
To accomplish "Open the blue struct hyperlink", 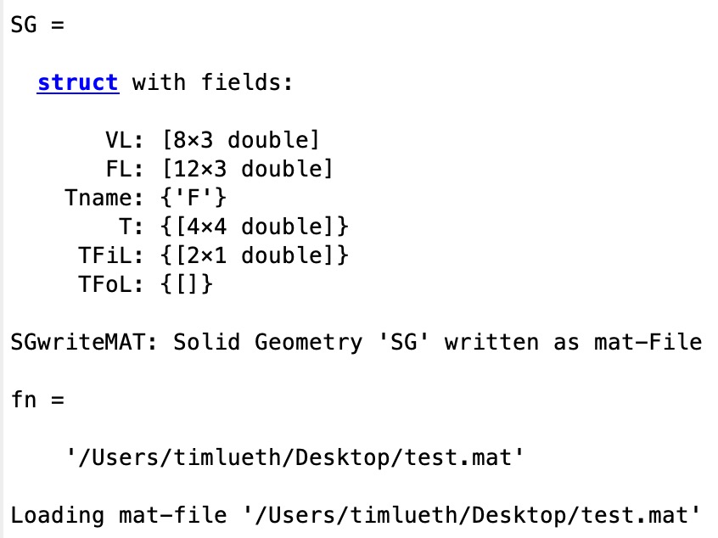I will 77,83.
